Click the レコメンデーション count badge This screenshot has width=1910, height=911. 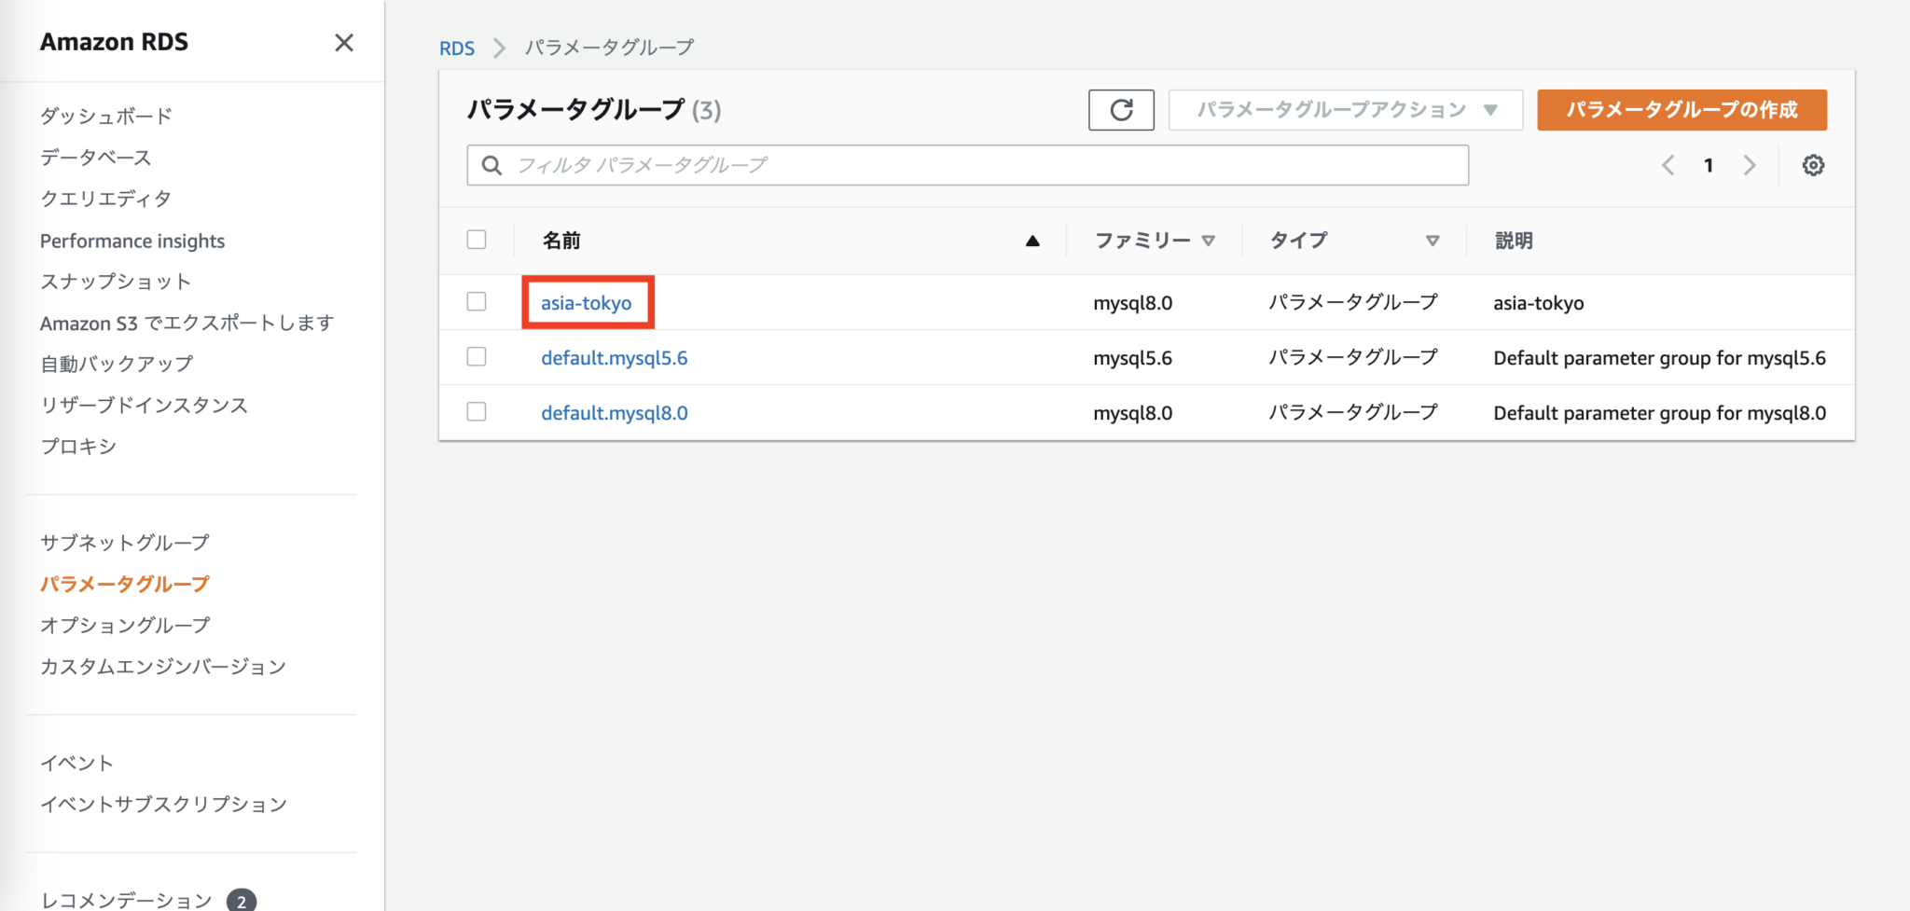(241, 899)
